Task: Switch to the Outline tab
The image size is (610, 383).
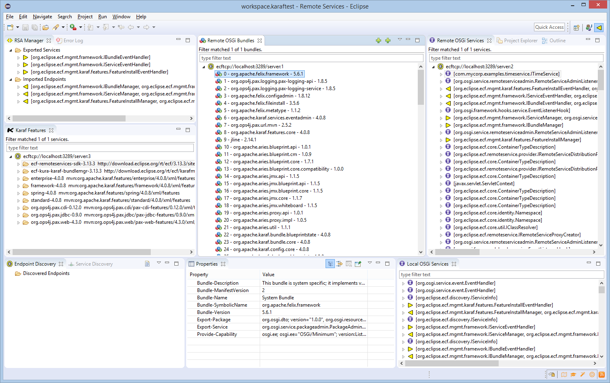Action: pyautogui.click(x=554, y=41)
